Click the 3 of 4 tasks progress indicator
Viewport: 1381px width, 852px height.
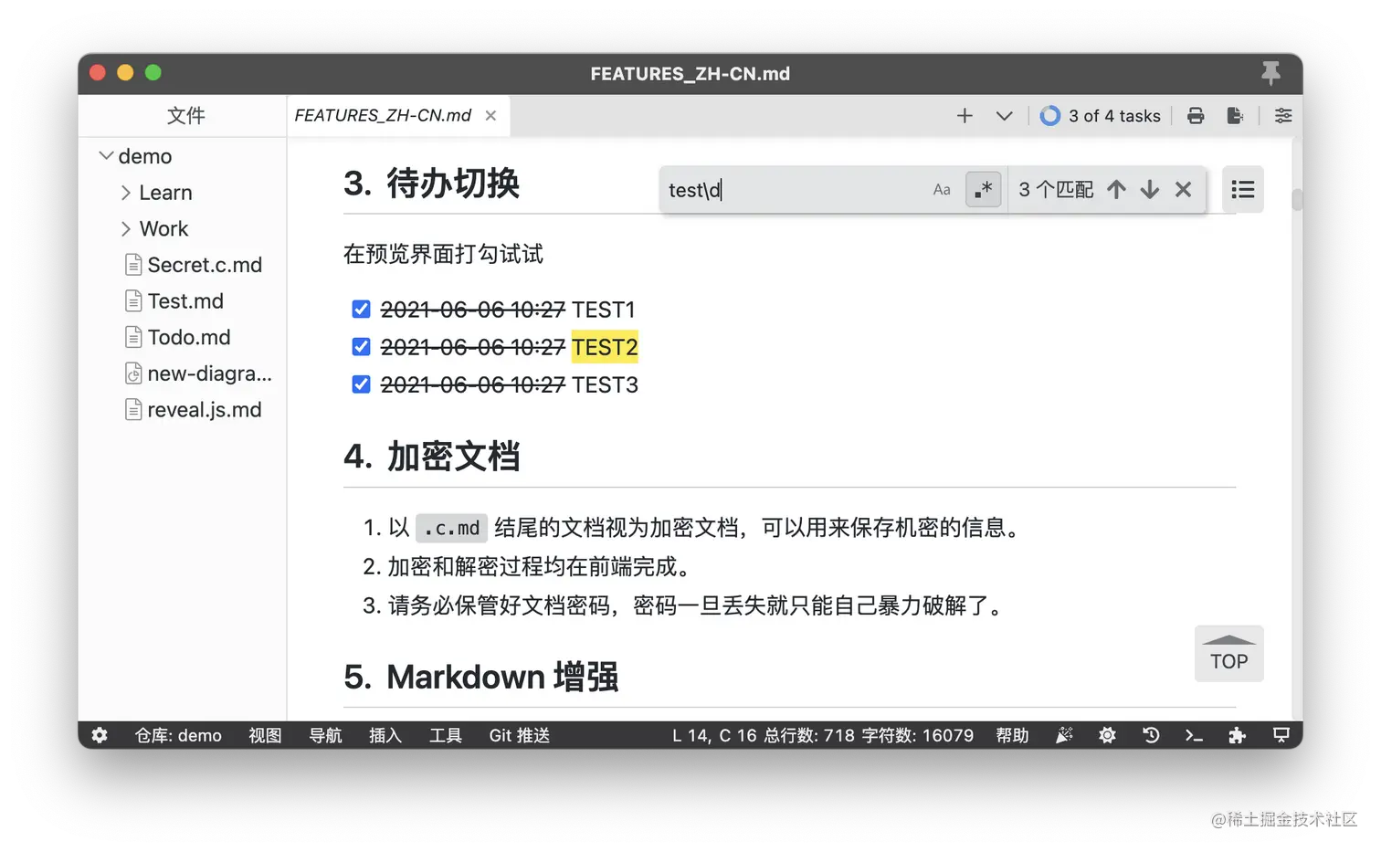point(1101,116)
